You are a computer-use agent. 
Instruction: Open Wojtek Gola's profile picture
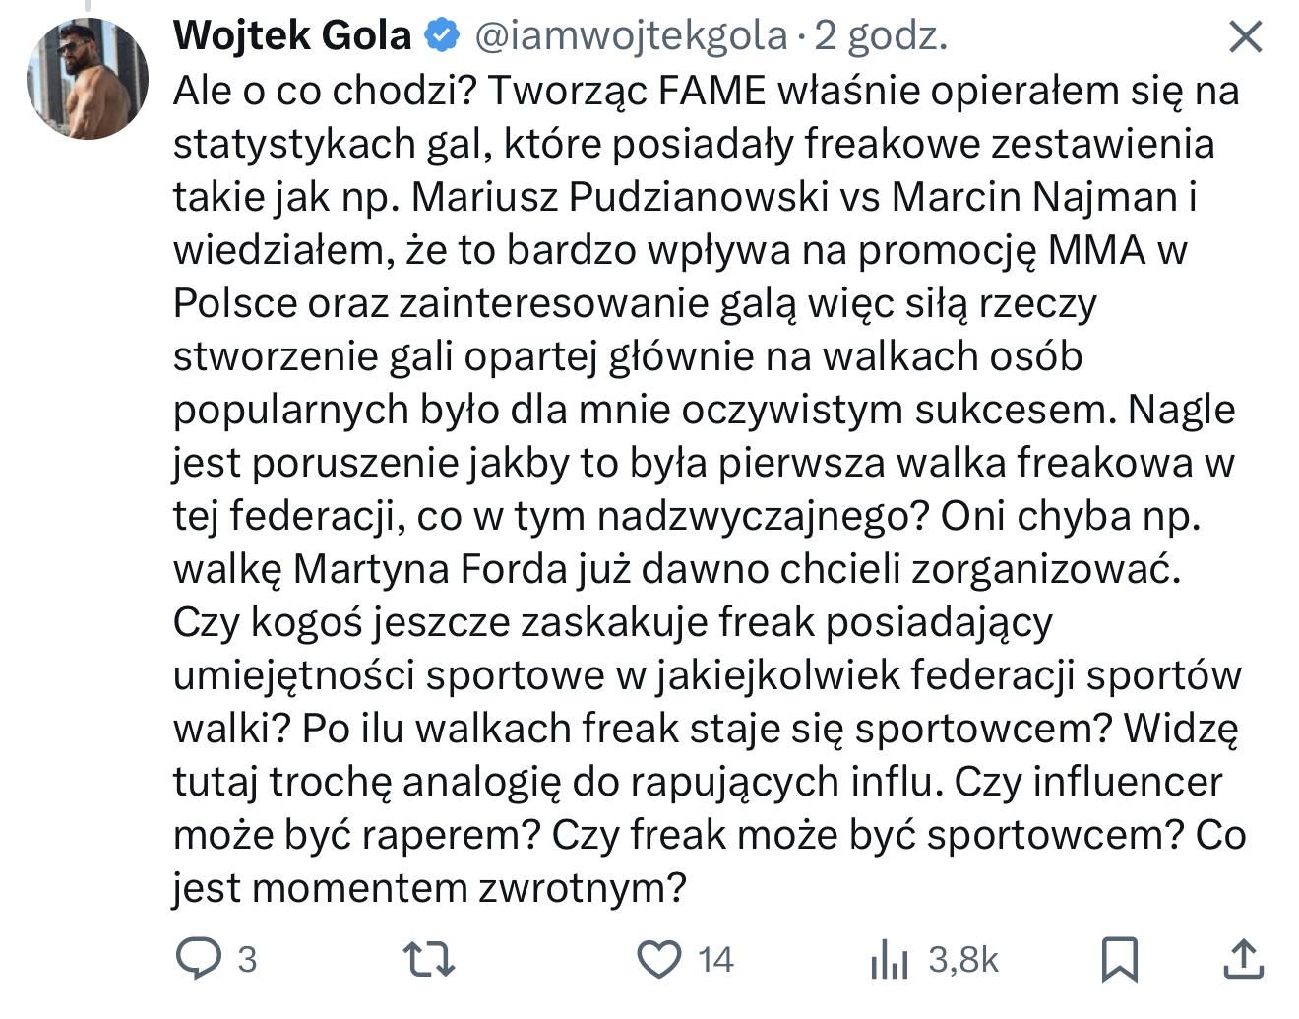[88, 77]
